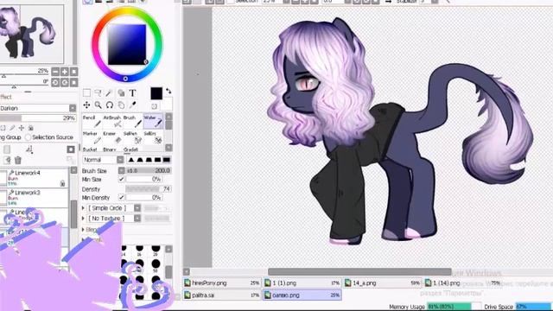The width and height of the screenshot is (553, 311).
Task: Expand the Blending section triangle
Action: pos(84,230)
